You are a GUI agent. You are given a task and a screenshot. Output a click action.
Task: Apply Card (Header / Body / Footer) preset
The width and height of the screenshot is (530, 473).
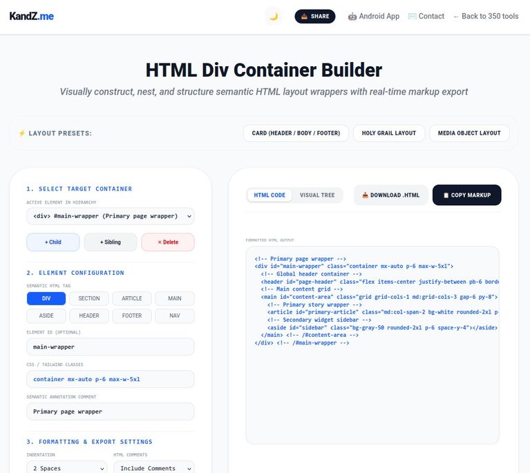(296, 133)
